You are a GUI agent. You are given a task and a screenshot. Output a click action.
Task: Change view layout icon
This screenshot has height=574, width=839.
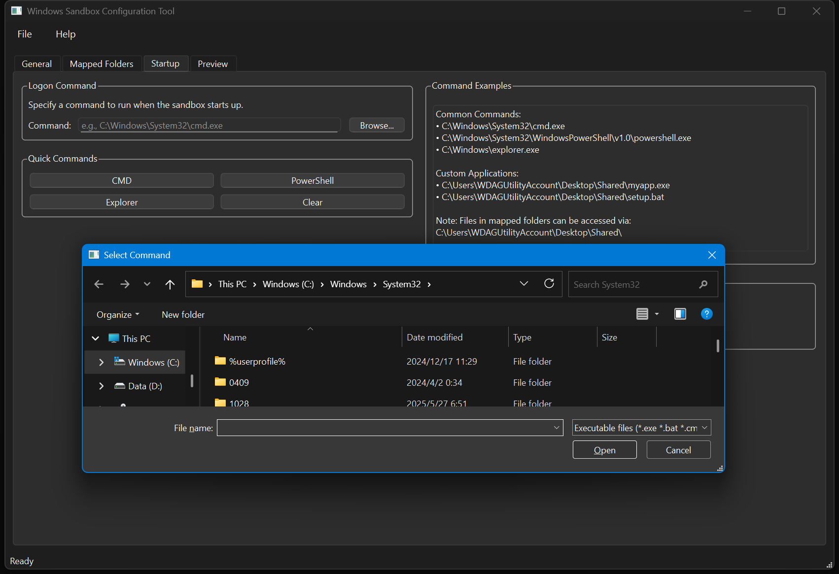coord(642,314)
